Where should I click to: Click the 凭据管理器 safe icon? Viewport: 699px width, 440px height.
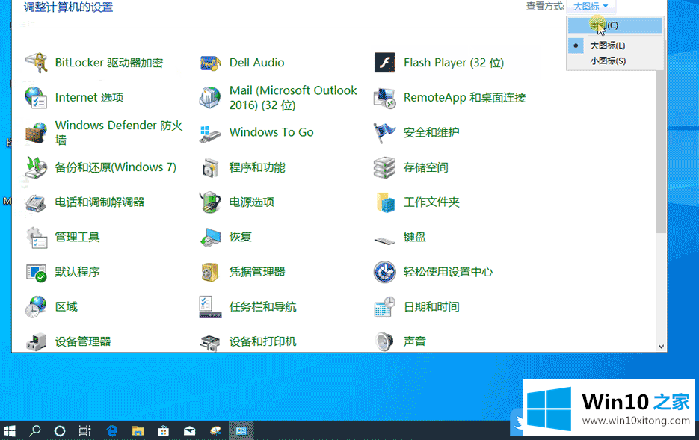[x=209, y=272]
